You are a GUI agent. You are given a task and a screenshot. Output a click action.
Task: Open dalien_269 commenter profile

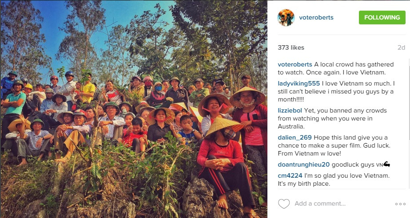tap(295, 137)
